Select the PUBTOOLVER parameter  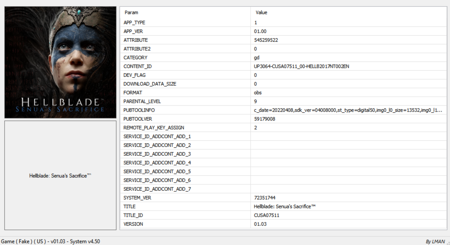[x=138, y=119]
